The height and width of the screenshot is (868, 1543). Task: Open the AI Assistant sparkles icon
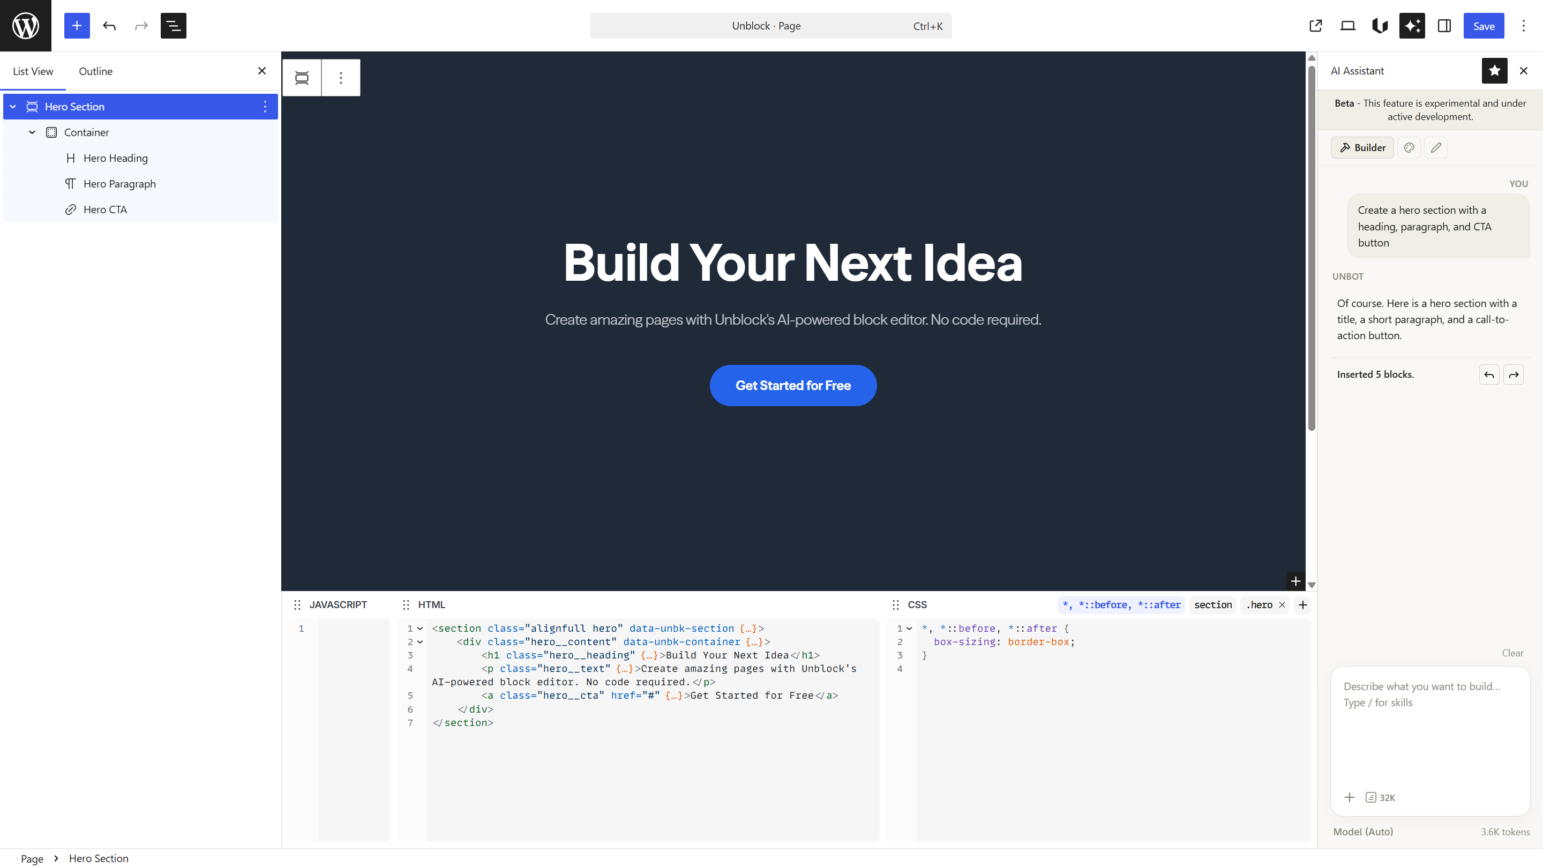click(x=1412, y=26)
